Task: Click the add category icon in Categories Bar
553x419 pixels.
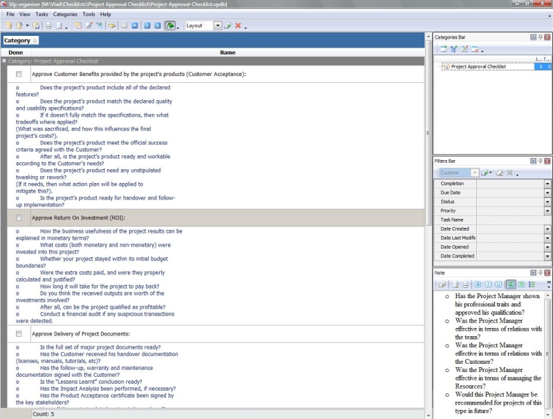Action: (443, 49)
